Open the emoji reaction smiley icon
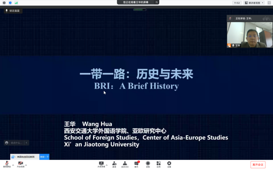 click(7, 142)
